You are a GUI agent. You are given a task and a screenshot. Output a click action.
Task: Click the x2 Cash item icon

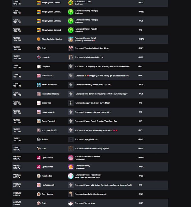coord(71,3)
